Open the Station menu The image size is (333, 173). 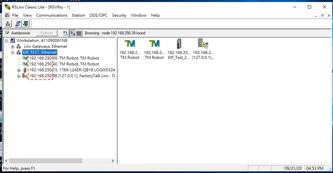(78, 15)
